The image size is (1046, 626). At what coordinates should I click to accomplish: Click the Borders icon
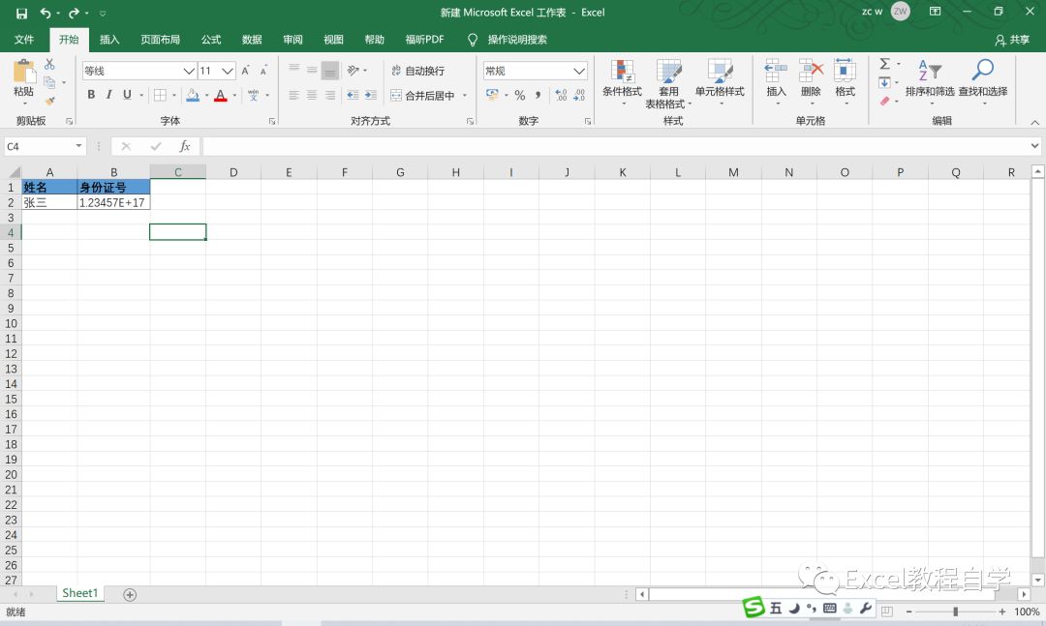[x=160, y=95]
